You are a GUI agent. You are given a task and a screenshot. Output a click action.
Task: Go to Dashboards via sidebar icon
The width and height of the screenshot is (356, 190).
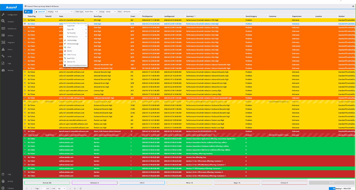click(3, 28)
